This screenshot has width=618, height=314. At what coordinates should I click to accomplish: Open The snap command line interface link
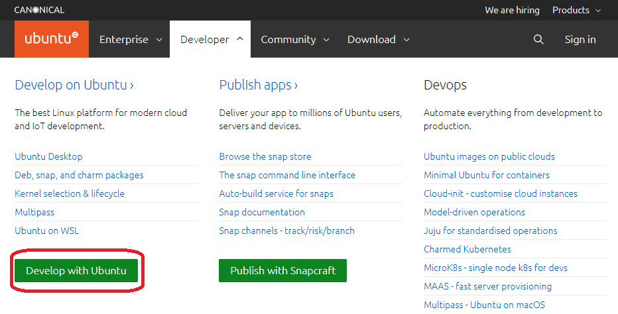point(287,175)
